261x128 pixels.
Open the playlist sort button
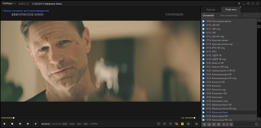click(x=231, y=124)
